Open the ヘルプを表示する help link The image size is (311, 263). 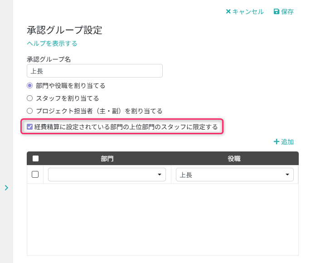pos(52,44)
